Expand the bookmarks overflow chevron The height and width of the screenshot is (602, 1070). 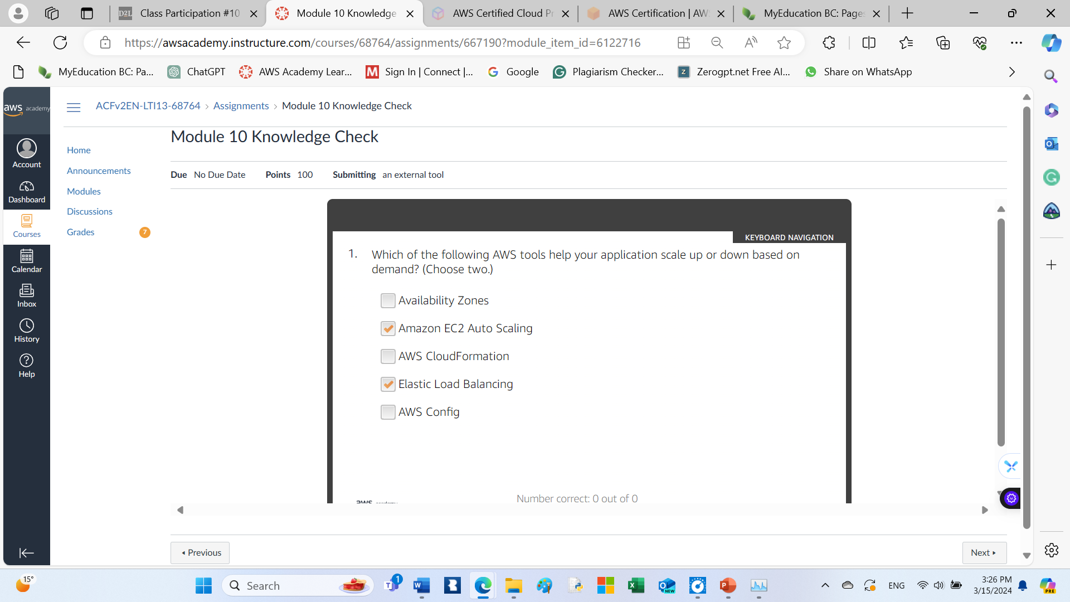click(1011, 72)
